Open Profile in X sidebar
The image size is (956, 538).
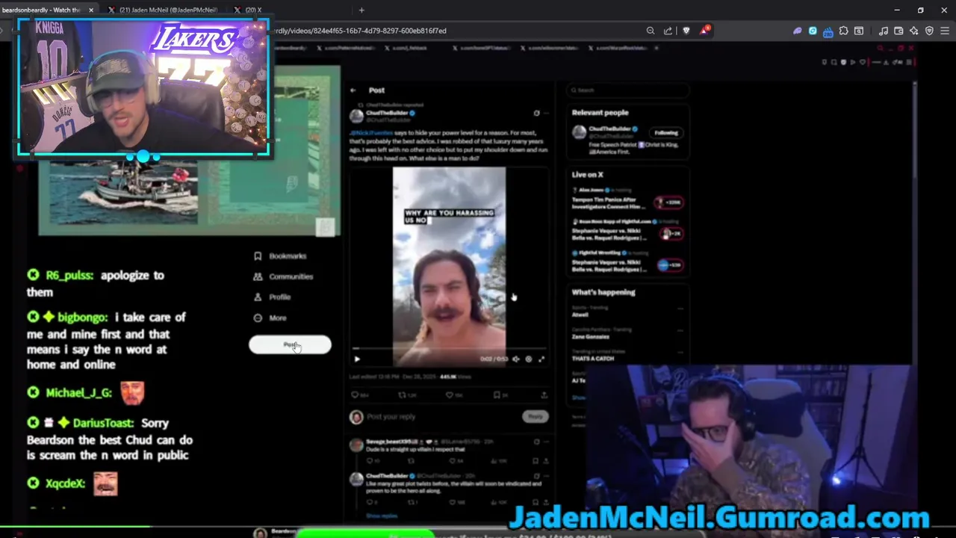pyautogui.click(x=272, y=297)
